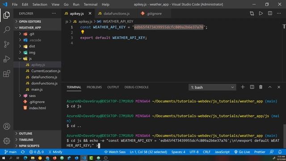Change language mode JavaScript

pos(222,152)
